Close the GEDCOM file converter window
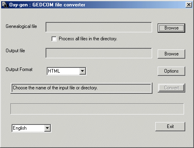The width and height of the screenshot is (194, 148). pos(189,5)
